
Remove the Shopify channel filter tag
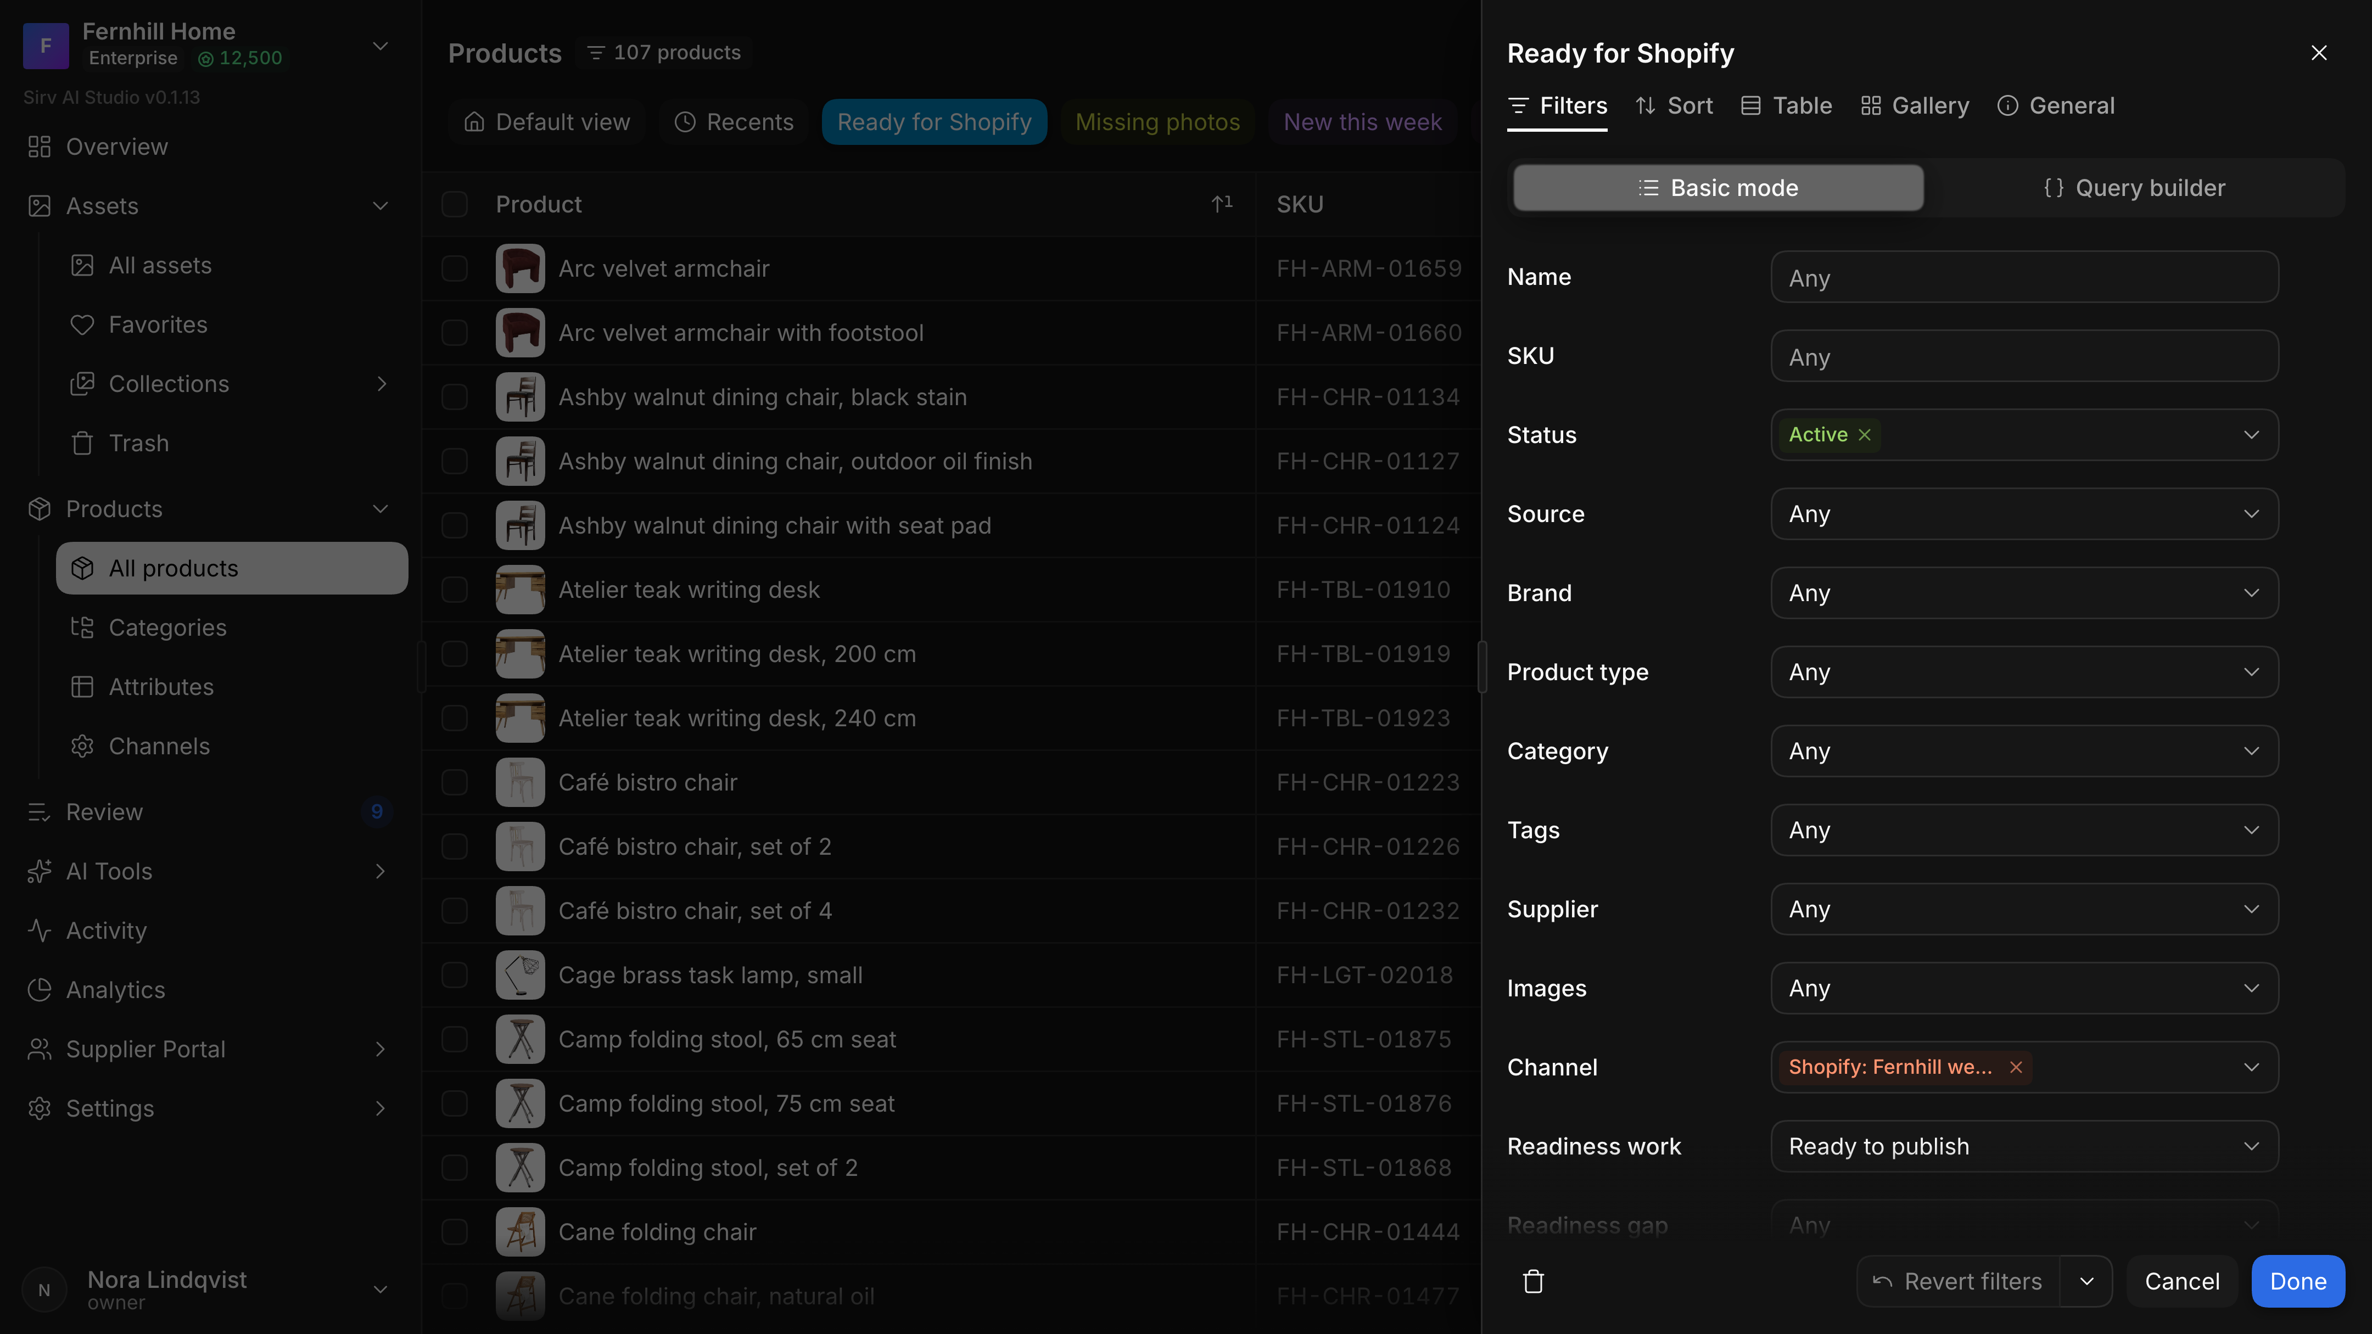coord(2016,1067)
